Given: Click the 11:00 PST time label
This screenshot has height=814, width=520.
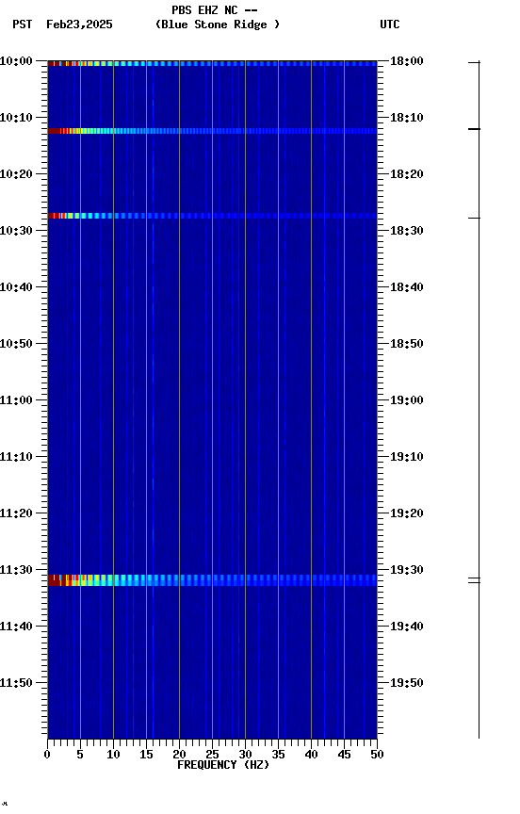Looking at the screenshot, I should click(x=16, y=400).
